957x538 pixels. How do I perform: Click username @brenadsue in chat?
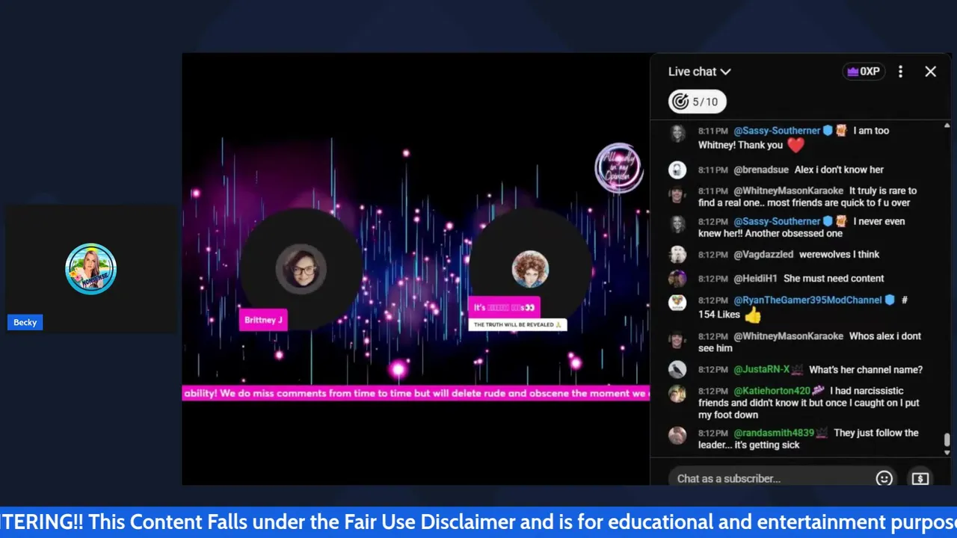click(x=760, y=170)
